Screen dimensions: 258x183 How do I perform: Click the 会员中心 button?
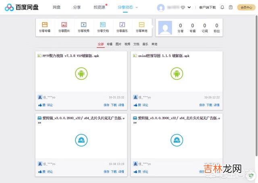tap(246, 7)
